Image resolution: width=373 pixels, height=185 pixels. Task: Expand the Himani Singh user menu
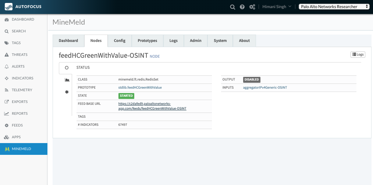[x=277, y=7]
